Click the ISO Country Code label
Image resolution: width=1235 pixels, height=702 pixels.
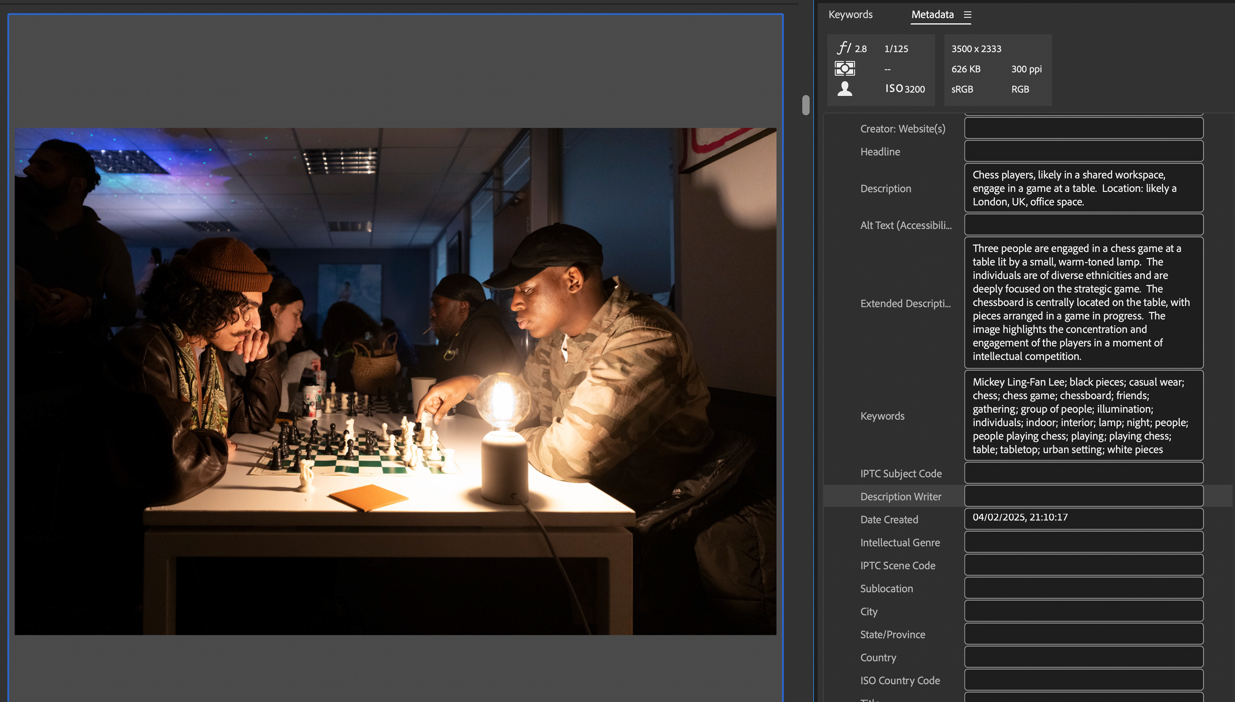tap(900, 680)
